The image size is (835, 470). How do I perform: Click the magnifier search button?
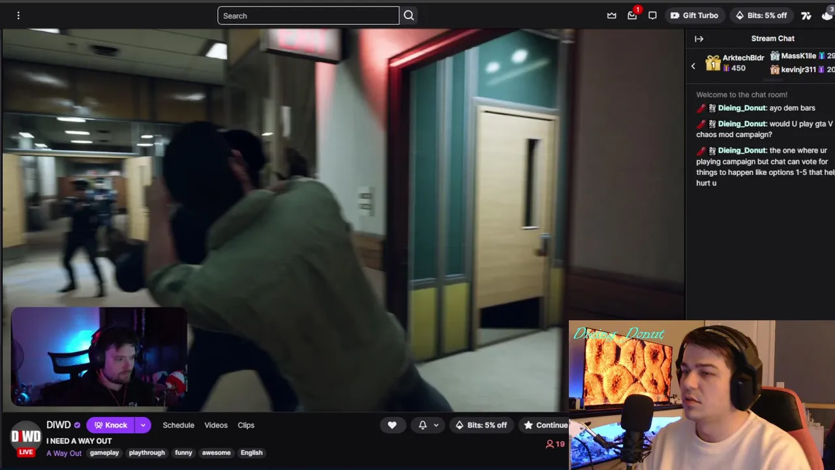click(409, 16)
